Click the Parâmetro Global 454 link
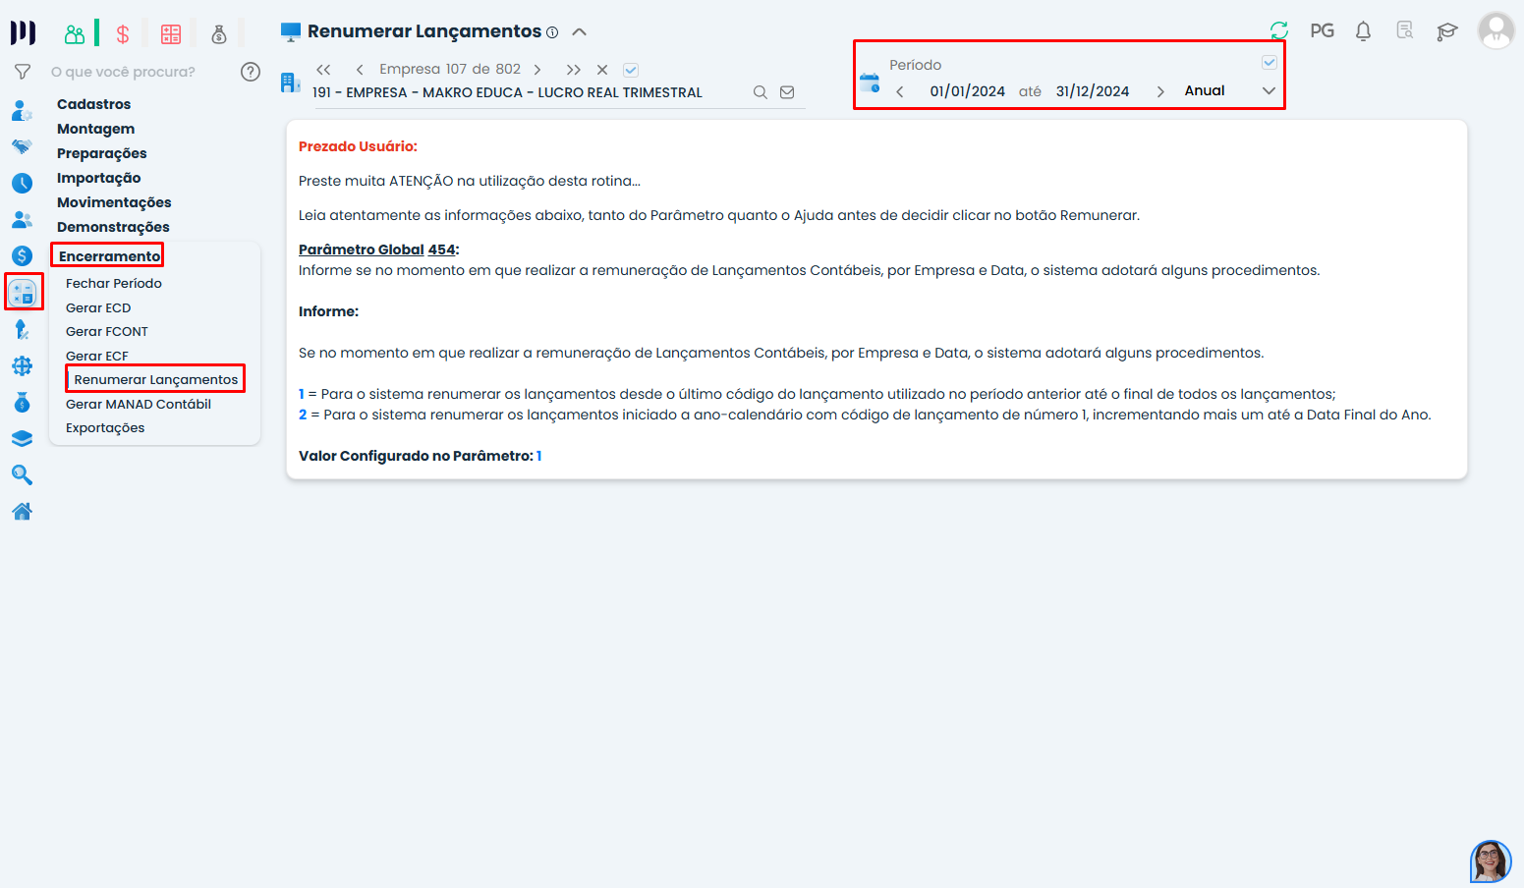 click(x=377, y=250)
